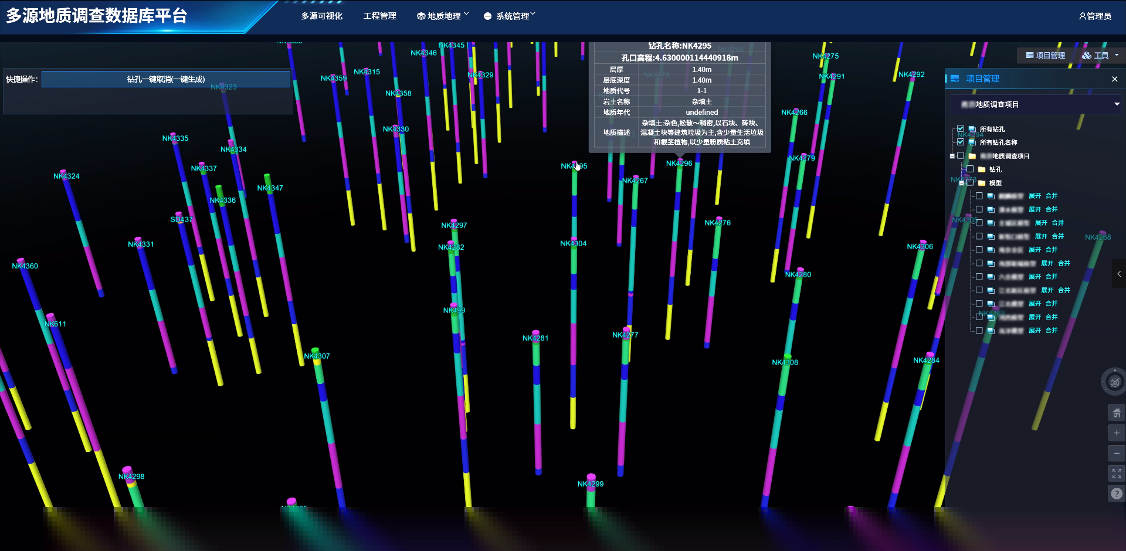Click 展开 link of first model
The height and width of the screenshot is (551, 1126).
pos(1035,196)
